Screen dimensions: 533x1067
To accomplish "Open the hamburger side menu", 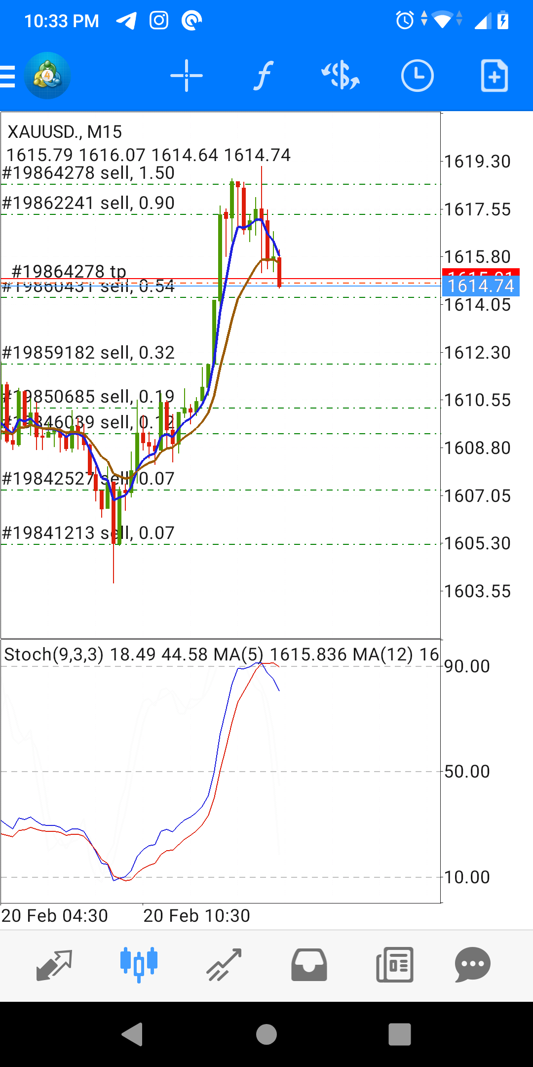I will [7, 76].
